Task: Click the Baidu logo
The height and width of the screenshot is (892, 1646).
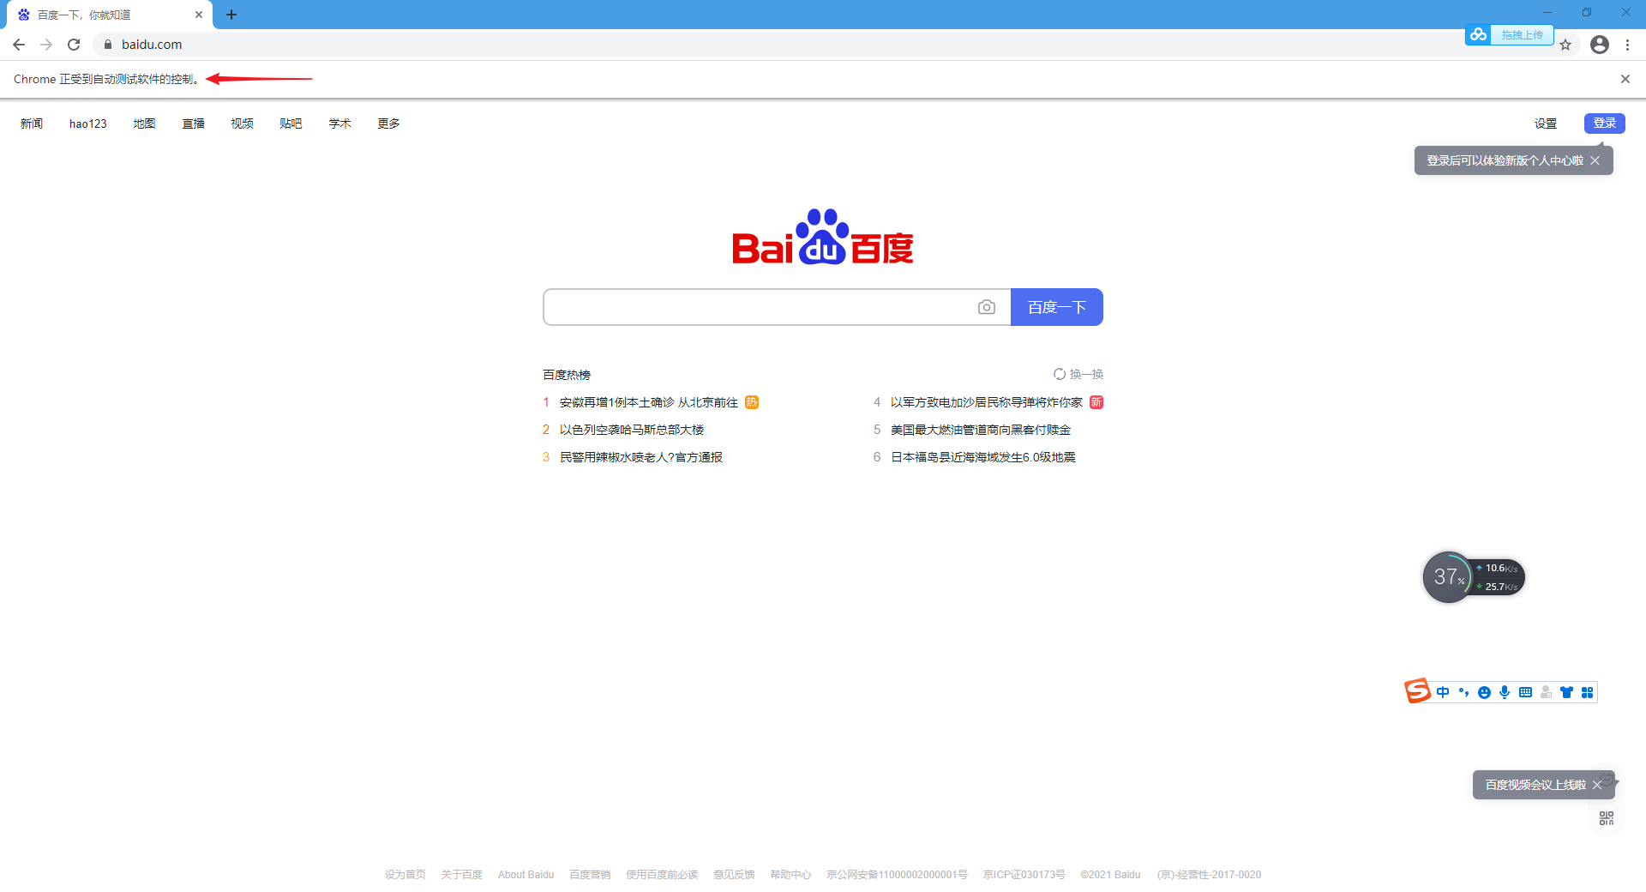Action: click(823, 238)
